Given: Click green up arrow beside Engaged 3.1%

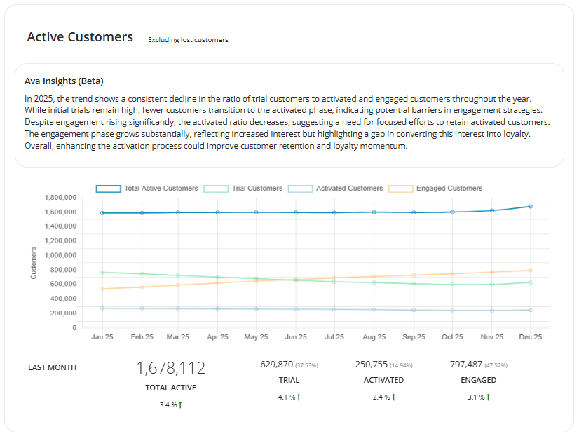Looking at the screenshot, I should pos(487,397).
